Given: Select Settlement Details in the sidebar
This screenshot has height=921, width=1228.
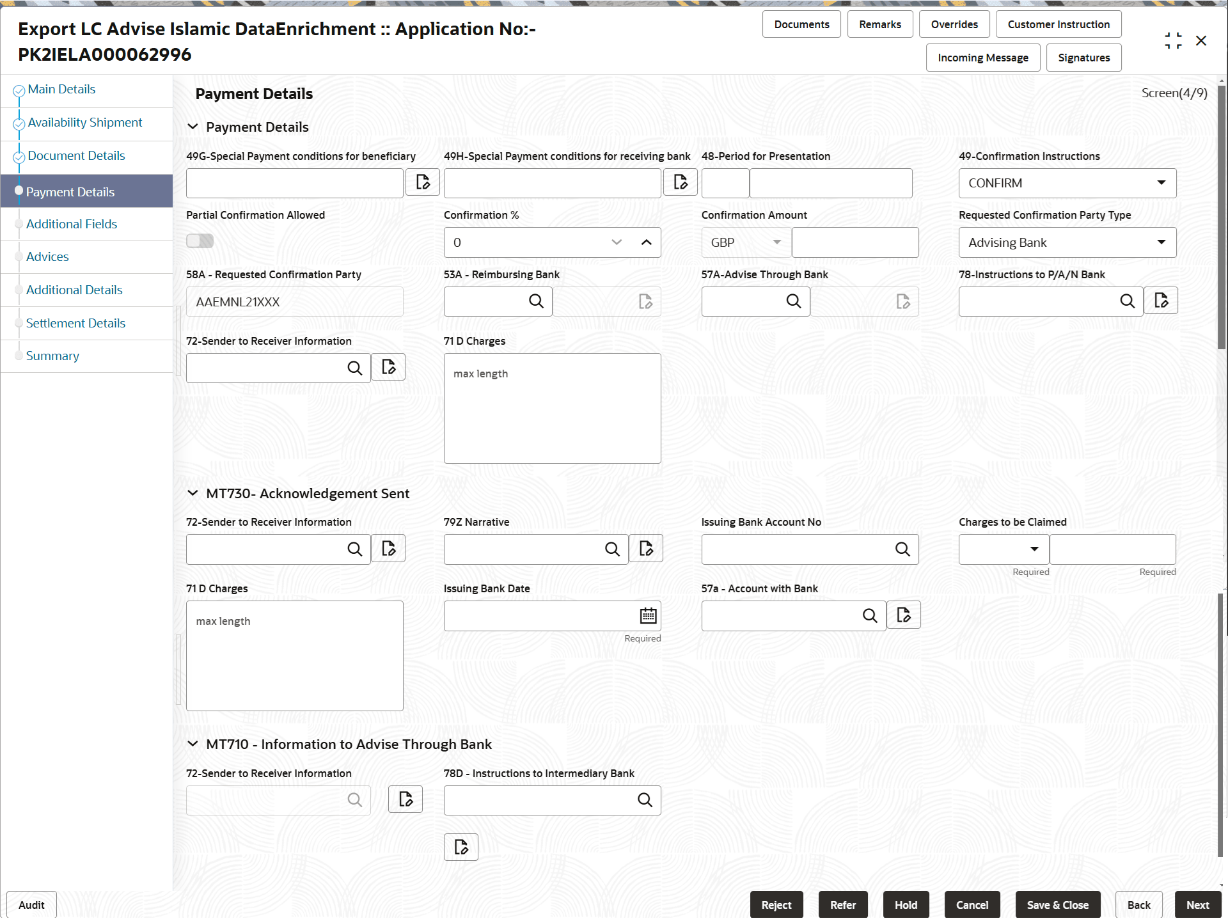Looking at the screenshot, I should 76,323.
